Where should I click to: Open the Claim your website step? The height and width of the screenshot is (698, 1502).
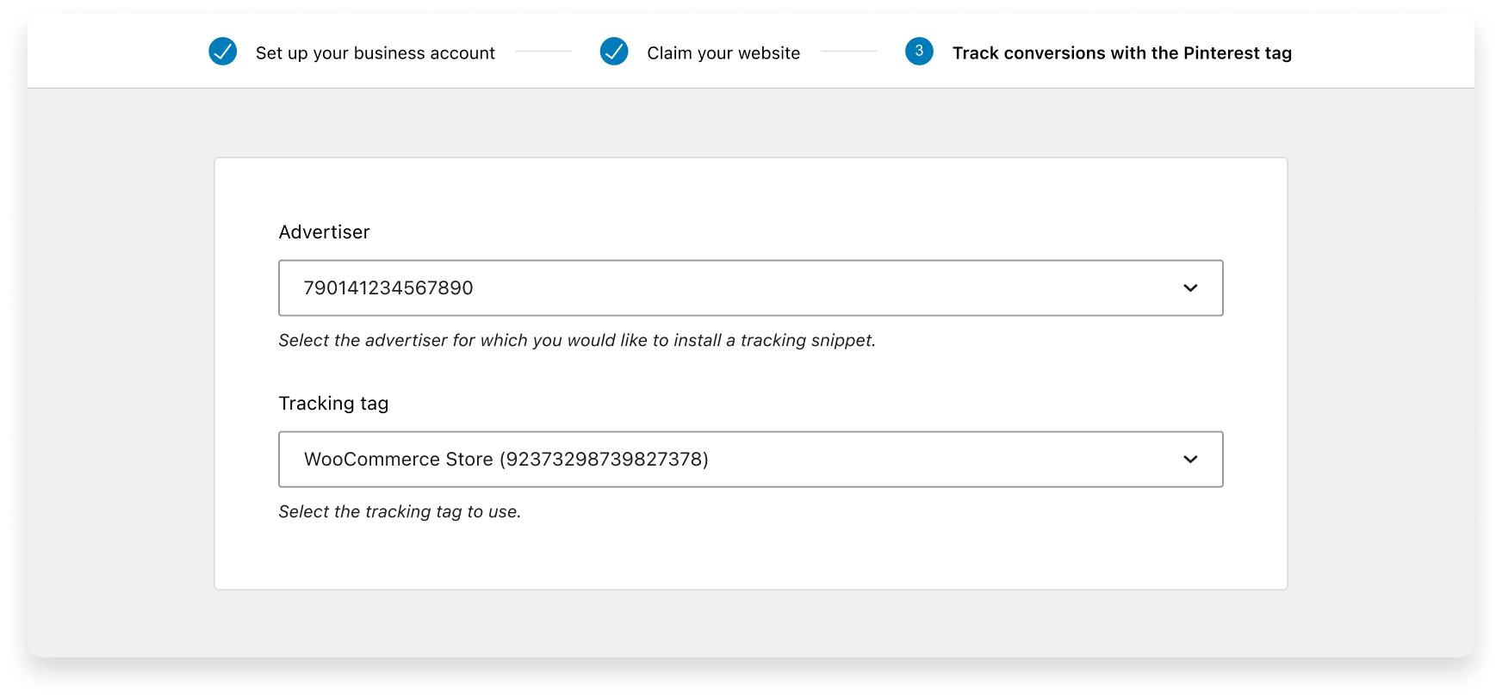tap(723, 53)
